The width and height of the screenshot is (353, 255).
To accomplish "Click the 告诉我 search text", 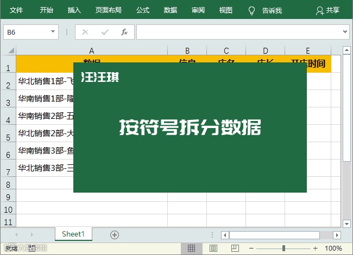I will click(x=272, y=10).
